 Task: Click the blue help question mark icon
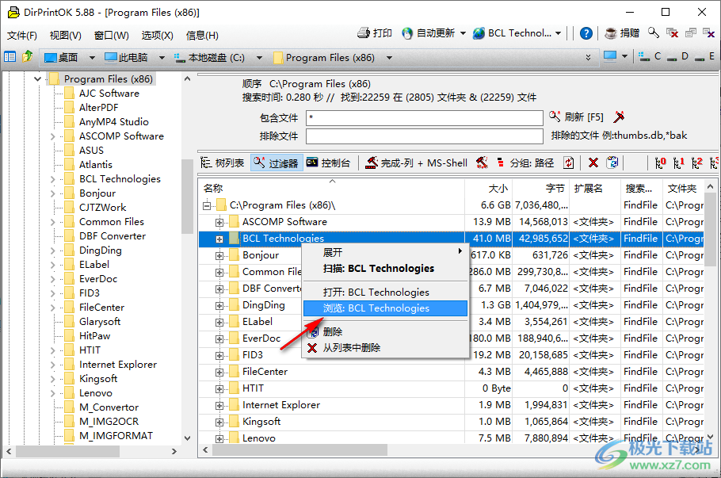click(586, 33)
